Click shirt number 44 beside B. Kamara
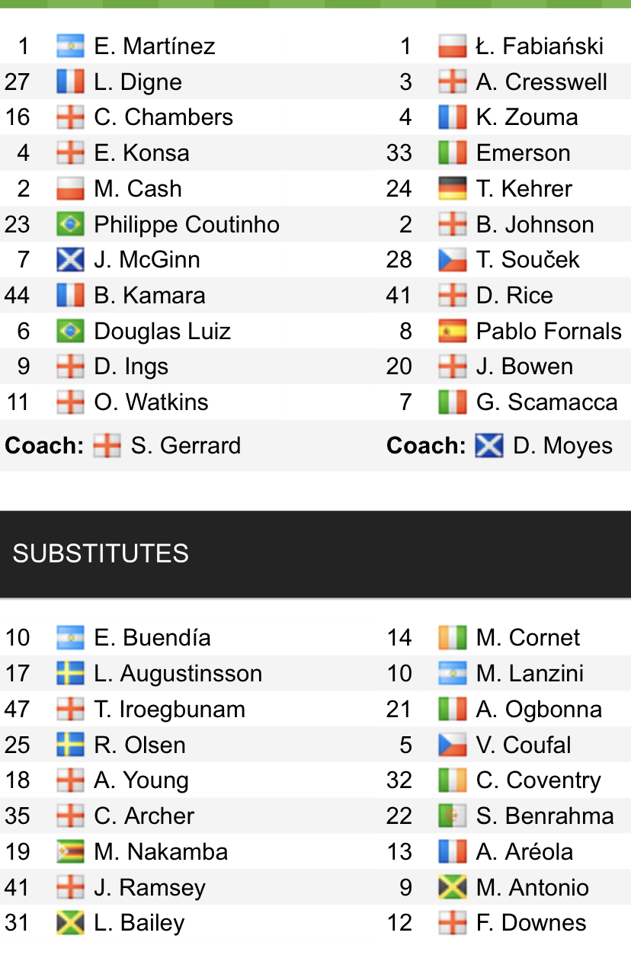 click(x=18, y=296)
